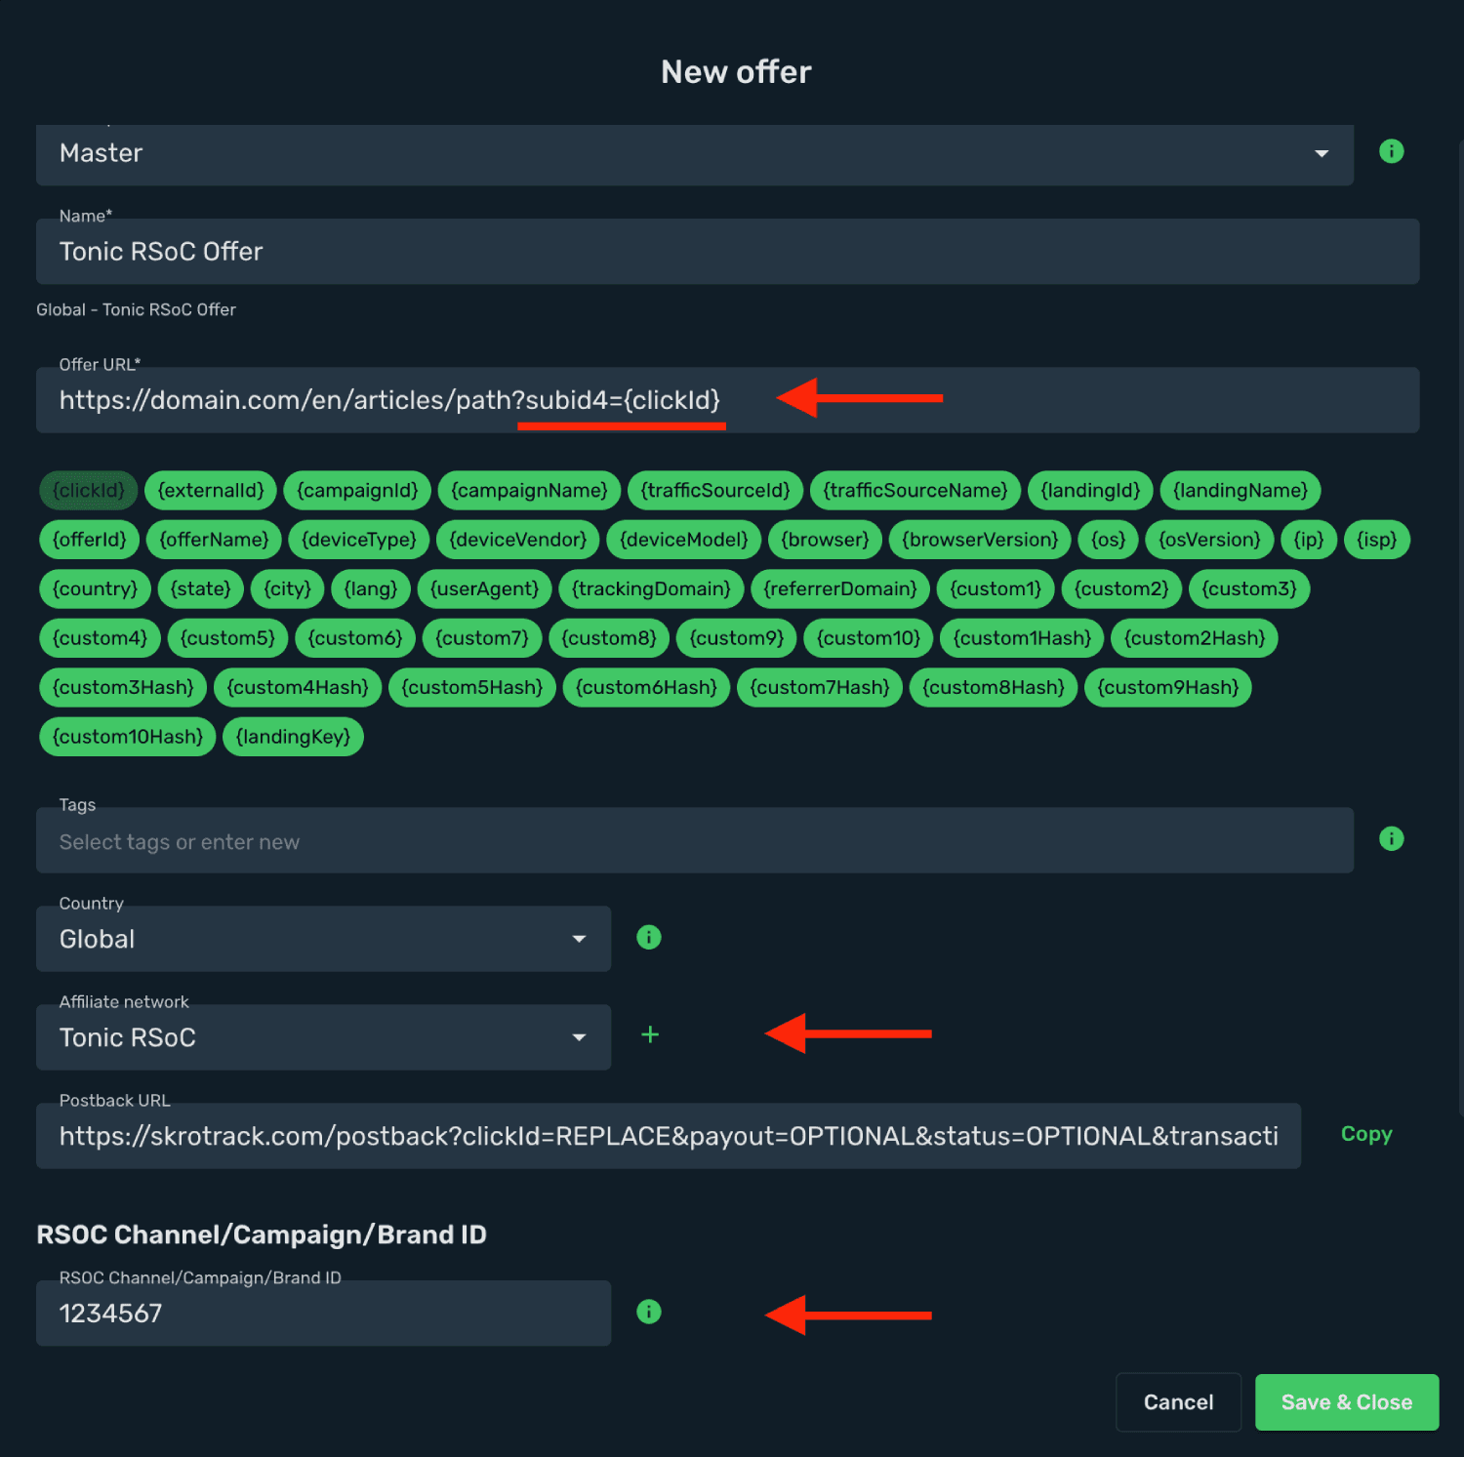Add the {custom10Hash} token
Image resolution: width=1464 pixels, height=1457 pixels.
pos(128,737)
